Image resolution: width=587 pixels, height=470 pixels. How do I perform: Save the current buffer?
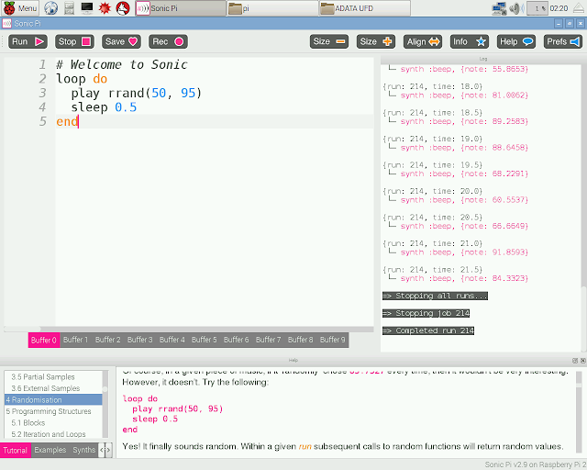click(x=121, y=41)
